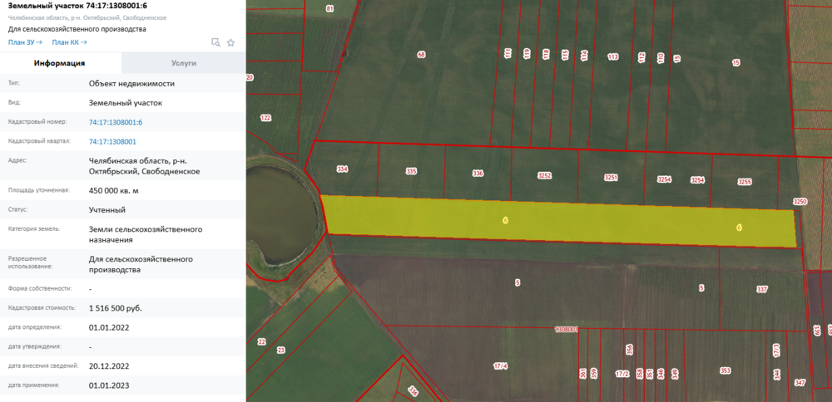Open the План КК link
The height and width of the screenshot is (402, 832).
70,42
